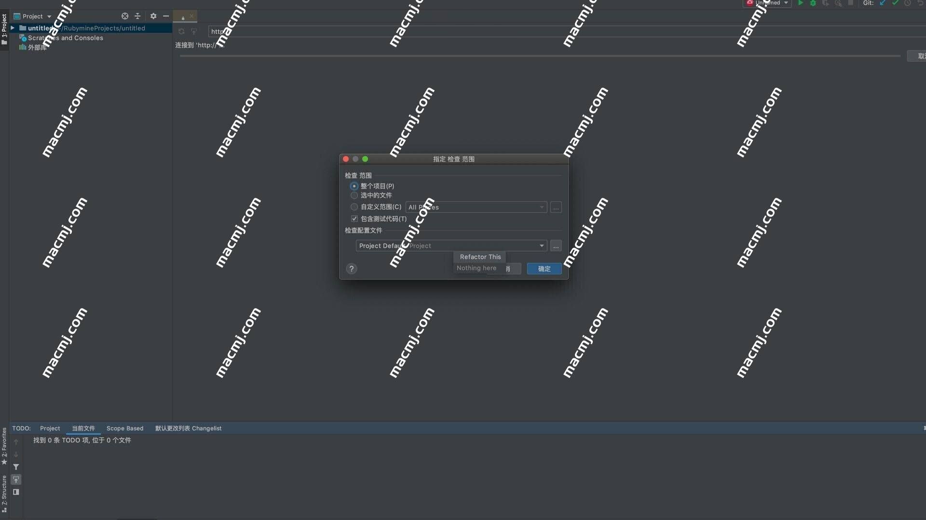Screen dimensions: 926x520
Task: Switch to TODO 当前文件 tab
Action: pyautogui.click(x=83, y=428)
